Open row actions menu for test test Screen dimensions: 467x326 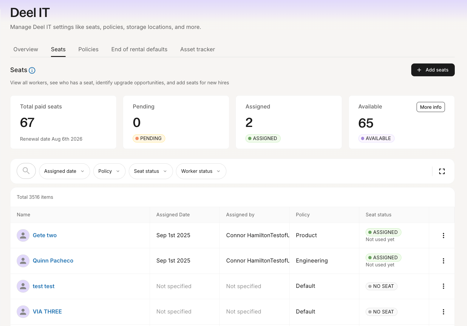tap(443, 286)
